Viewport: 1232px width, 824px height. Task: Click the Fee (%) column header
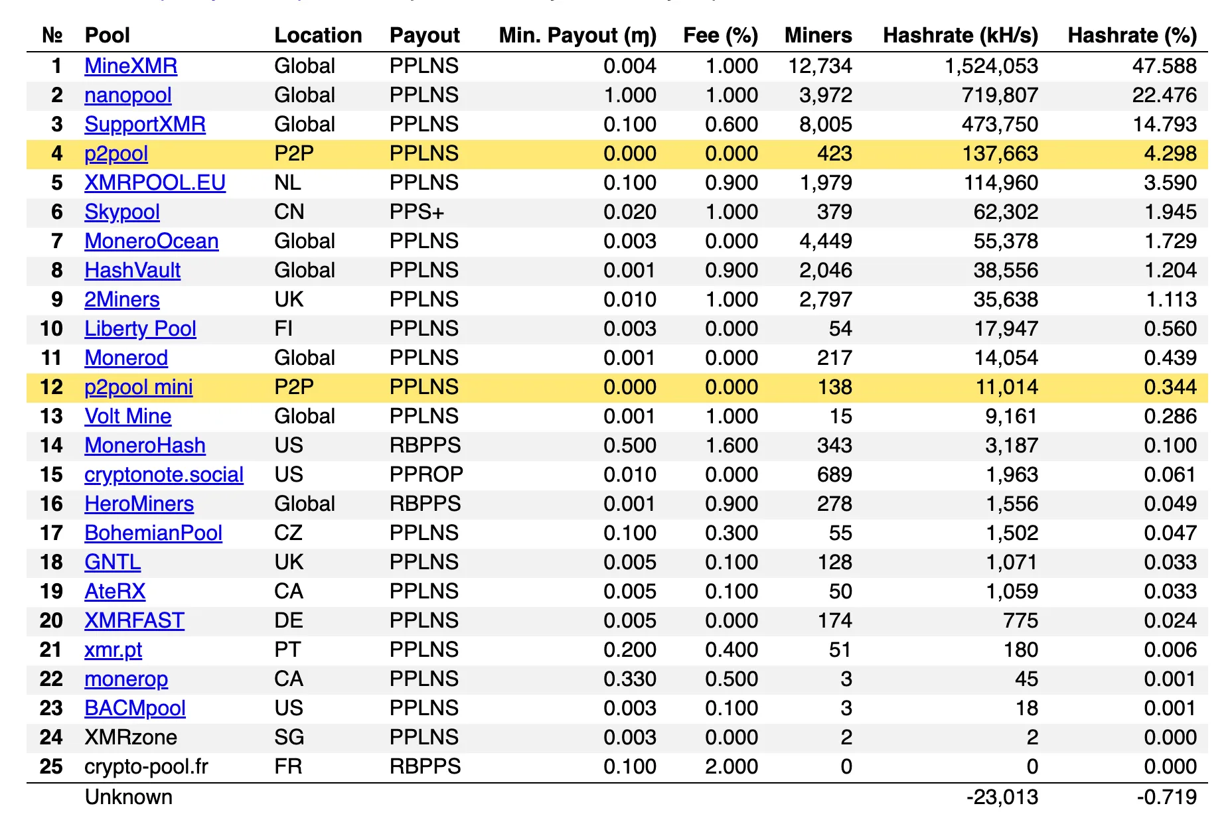[x=721, y=35]
